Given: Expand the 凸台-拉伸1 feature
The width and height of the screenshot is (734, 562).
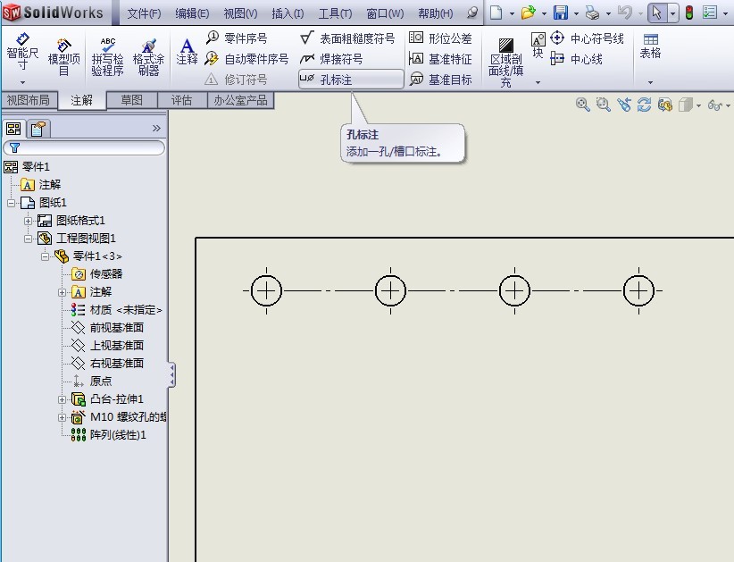Looking at the screenshot, I should click(x=62, y=399).
